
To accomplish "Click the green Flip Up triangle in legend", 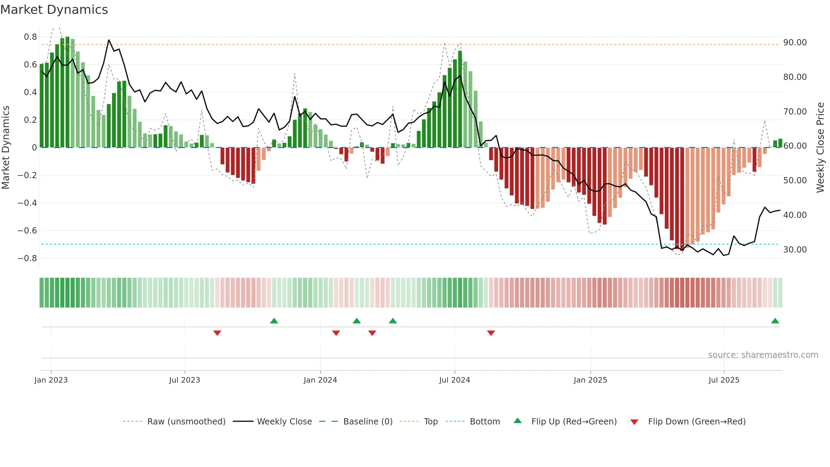I will tap(518, 421).
